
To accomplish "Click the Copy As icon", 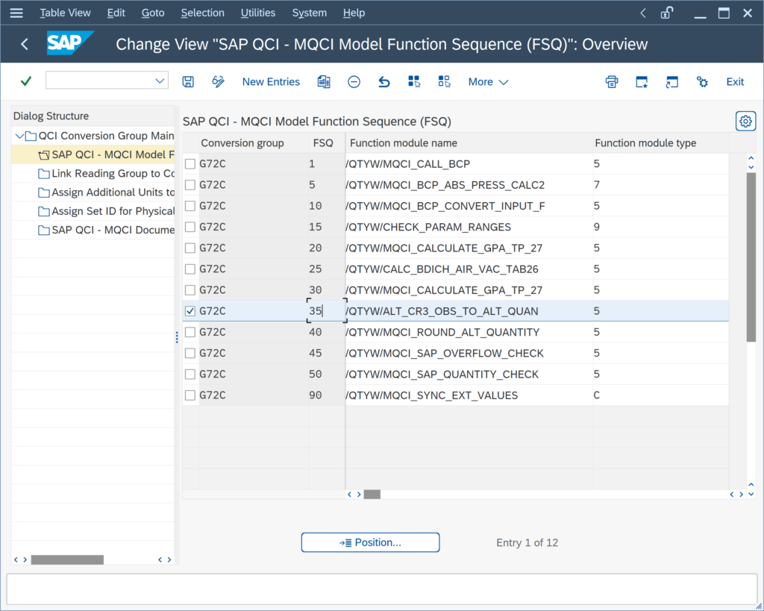I will point(324,82).
